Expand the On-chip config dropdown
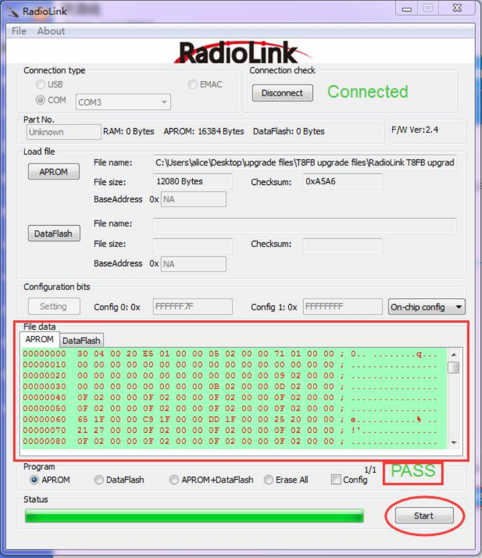Image resolution: width=482 pixels, height=558 pixels. point(426,307)
